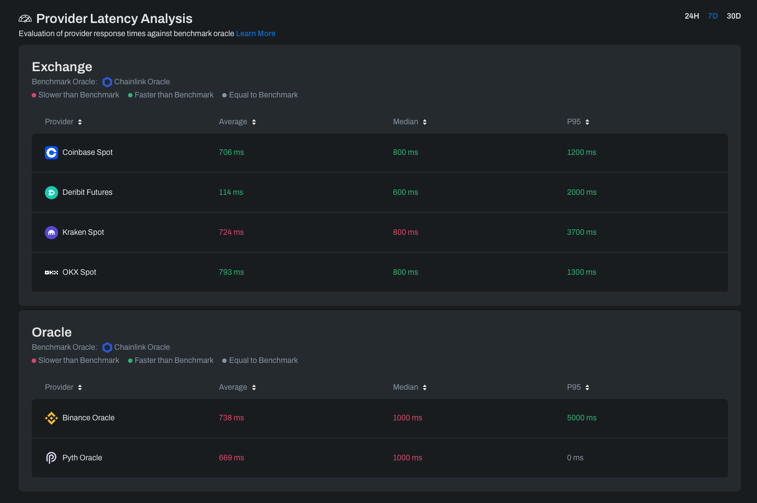
Task: Open the Learn More link
Action: (x=256, y=33)
